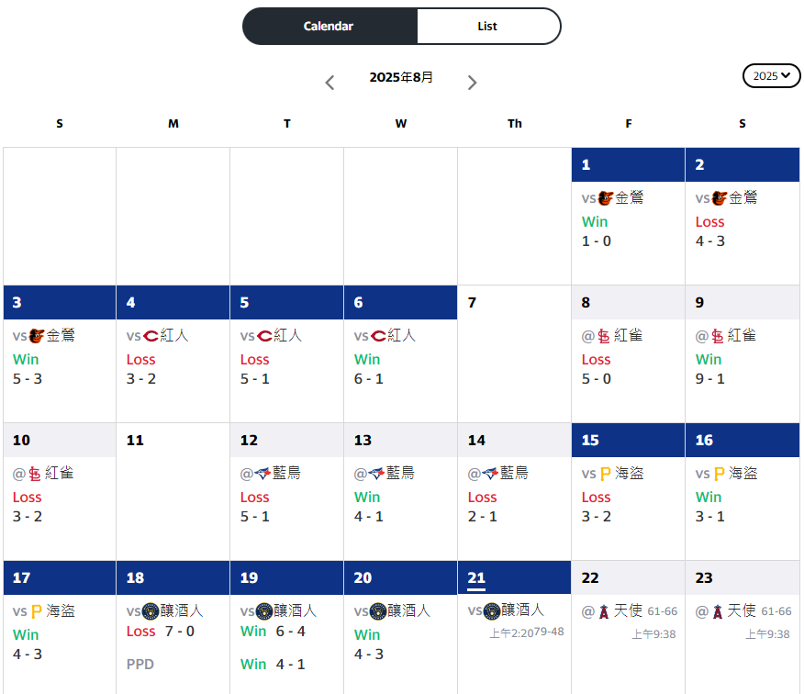804x694 pixels.
Task: Open the Loss 7 - 0 result on August 18
Action: pos(161,632)
